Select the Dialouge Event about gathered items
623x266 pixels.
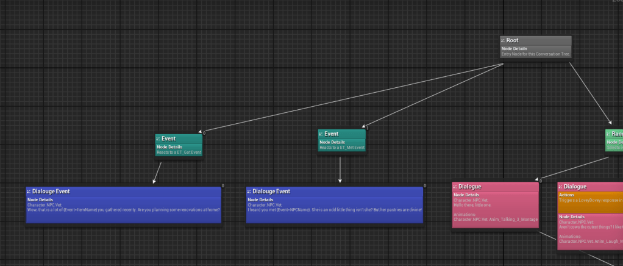coord(51,192)
